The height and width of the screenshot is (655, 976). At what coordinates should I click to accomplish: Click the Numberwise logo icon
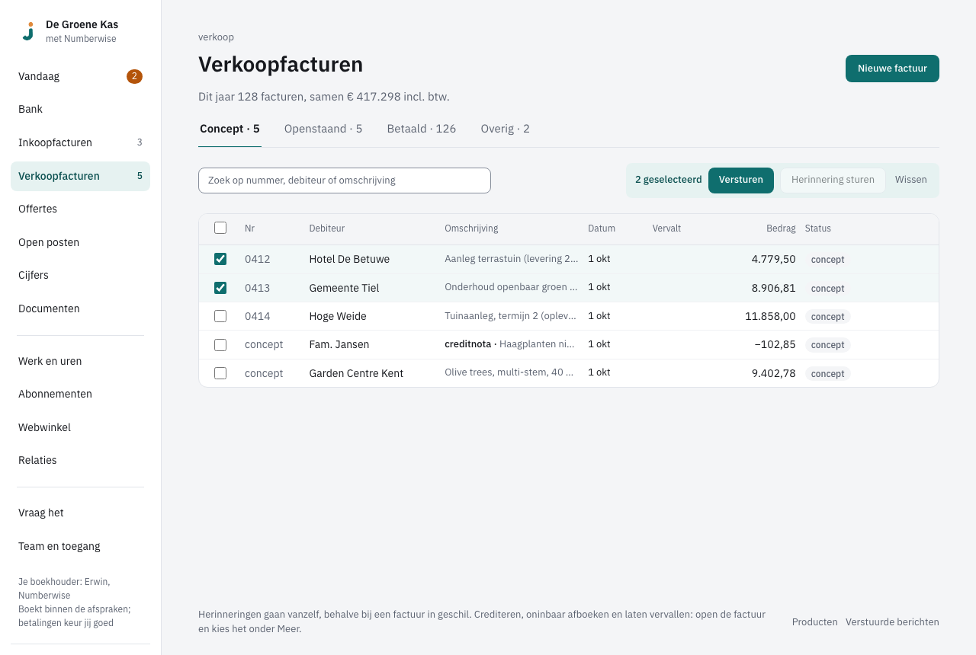(28, 31)
